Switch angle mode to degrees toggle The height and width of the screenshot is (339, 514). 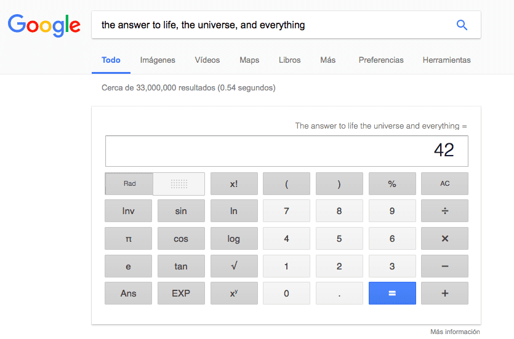(x=179, y=184)
